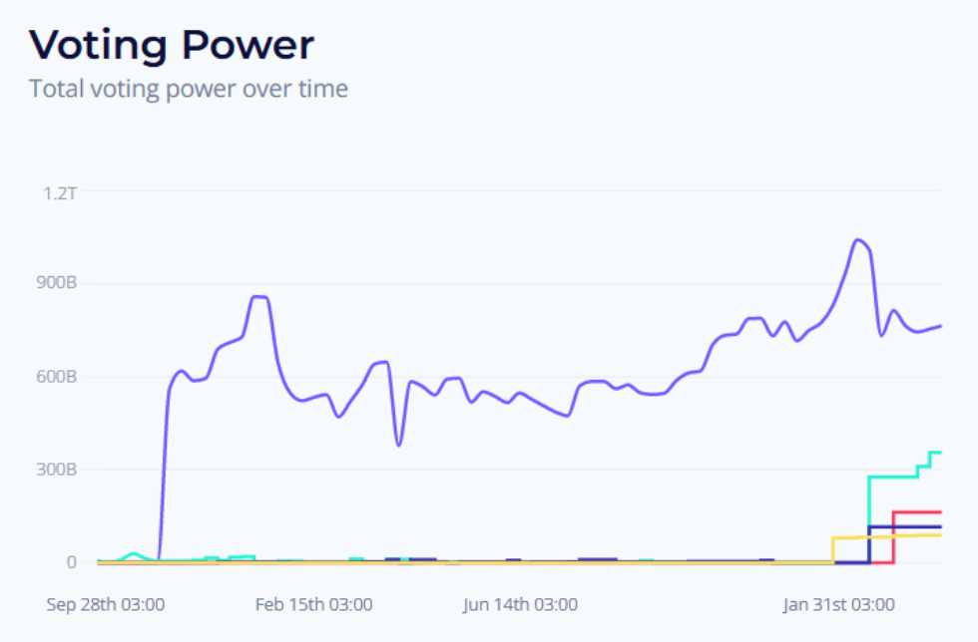Click the purple line's deepest dip near 400B
The height and width of the screenshot is (642, 978).
click(x=398, y=445)
